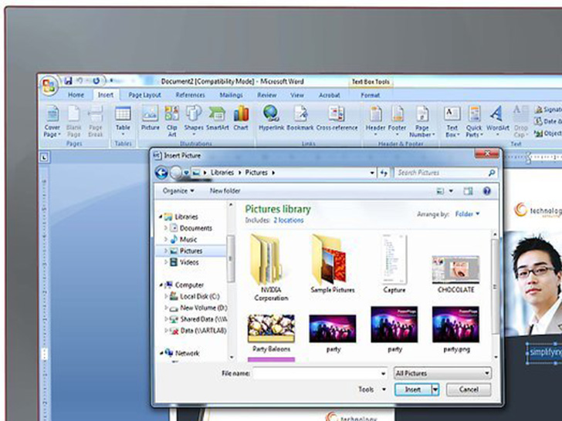Expand the Documents library tree node
The image size is (562, 421).
click(x=166, y=228)
